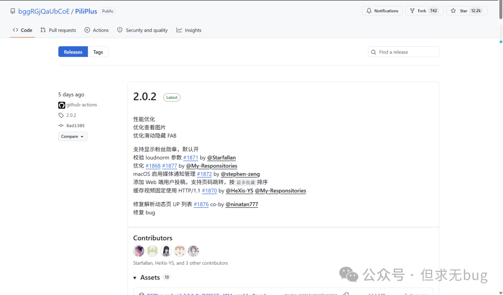Click the Fork icon button
503x295 pixels.
pos(412,11)
